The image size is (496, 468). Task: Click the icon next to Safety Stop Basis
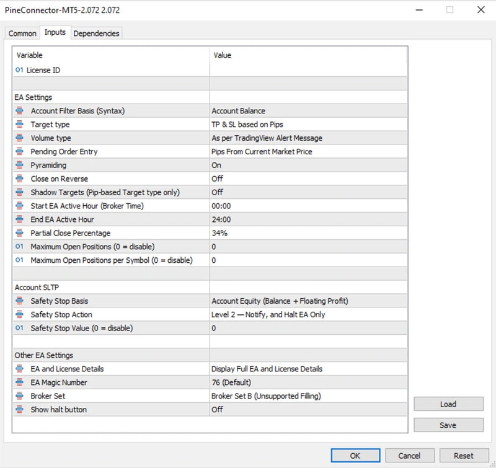20,301
